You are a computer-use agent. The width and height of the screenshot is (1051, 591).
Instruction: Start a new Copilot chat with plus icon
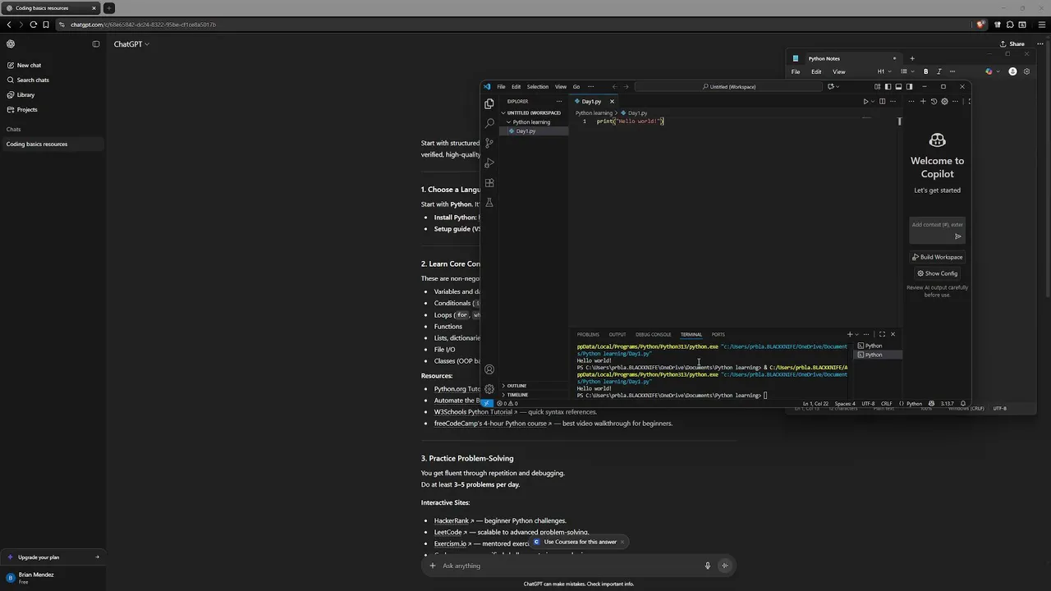click(923, 102)
